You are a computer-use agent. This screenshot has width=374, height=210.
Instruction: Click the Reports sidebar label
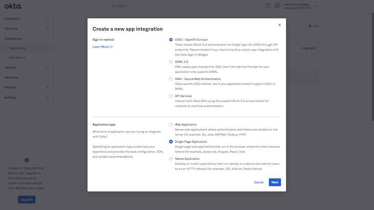[10, 87]
